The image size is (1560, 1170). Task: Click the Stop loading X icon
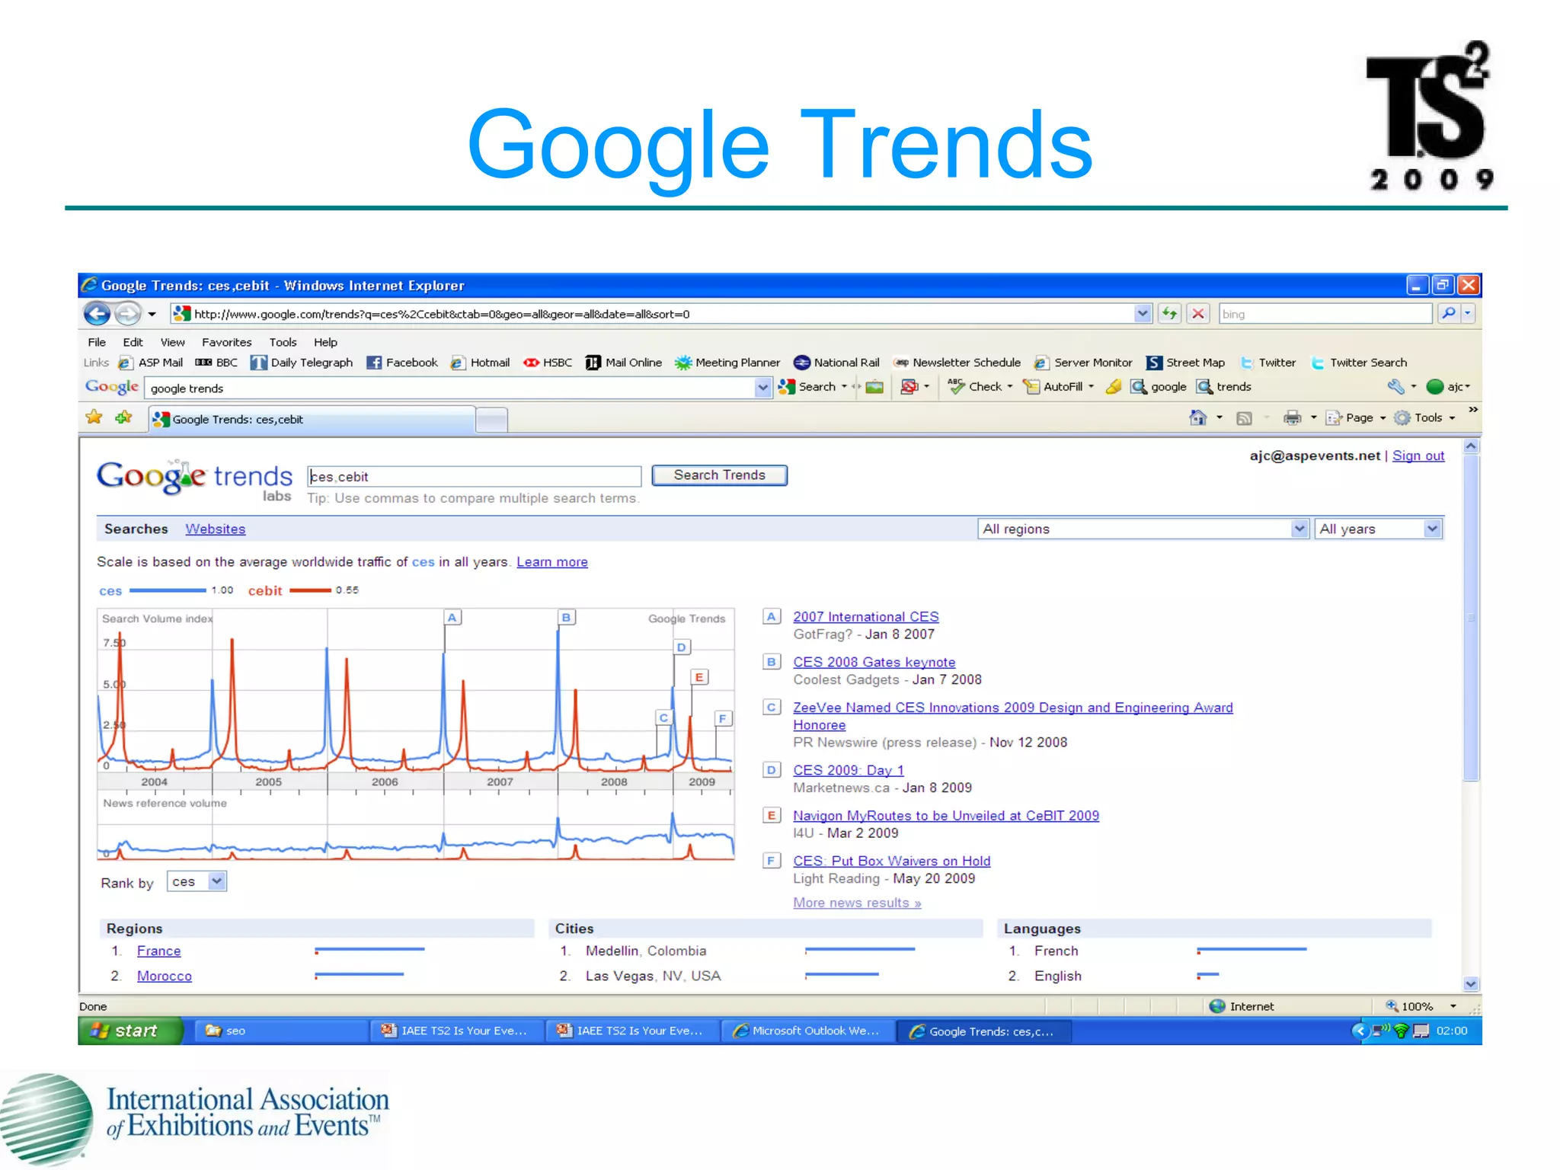point(1198,313)
